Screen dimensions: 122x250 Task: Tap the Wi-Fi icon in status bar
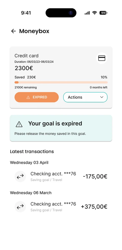click(95, 13)
